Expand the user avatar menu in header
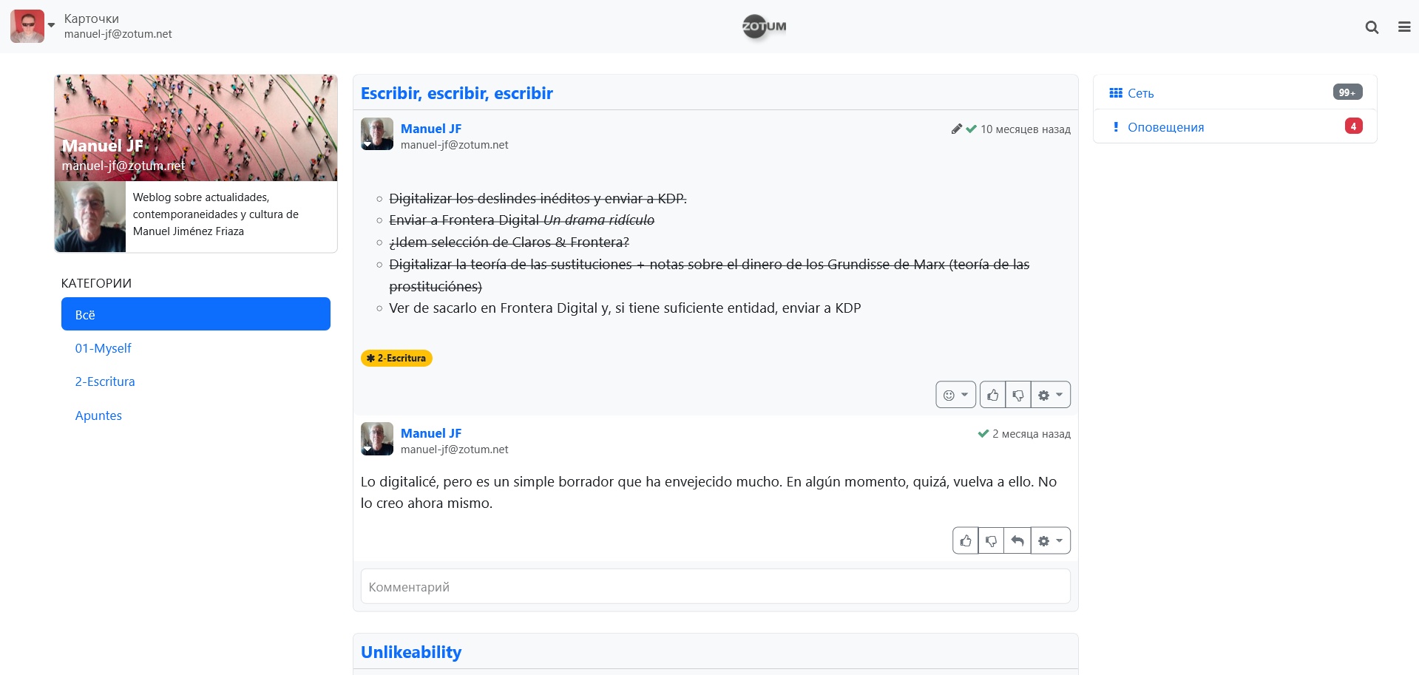Viewport: 1419px width, 675px height. tap(33, 26)
